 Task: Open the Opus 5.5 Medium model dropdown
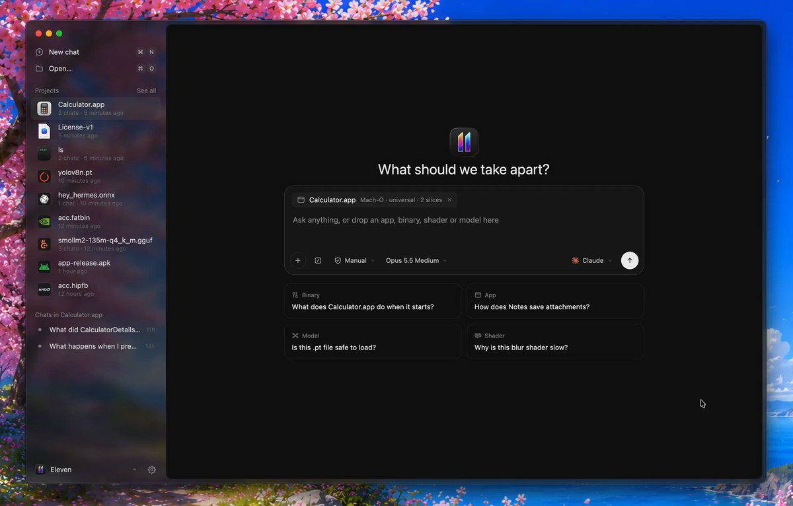(x=416, y=260)
